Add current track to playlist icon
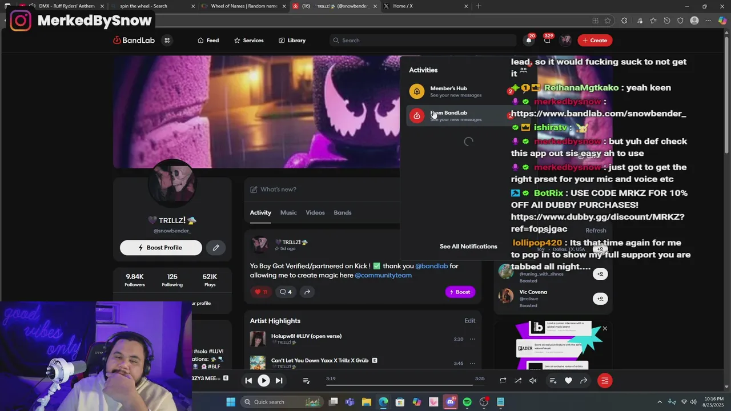This screenshot has width=731, height=411. pos(553,381)
